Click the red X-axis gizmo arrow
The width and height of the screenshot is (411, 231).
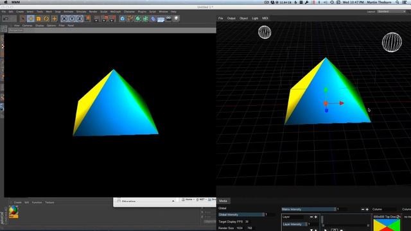[x=342, y=103]
